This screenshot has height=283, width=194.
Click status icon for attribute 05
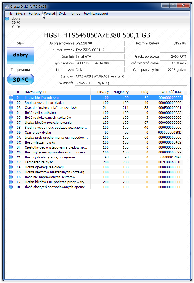11,117
